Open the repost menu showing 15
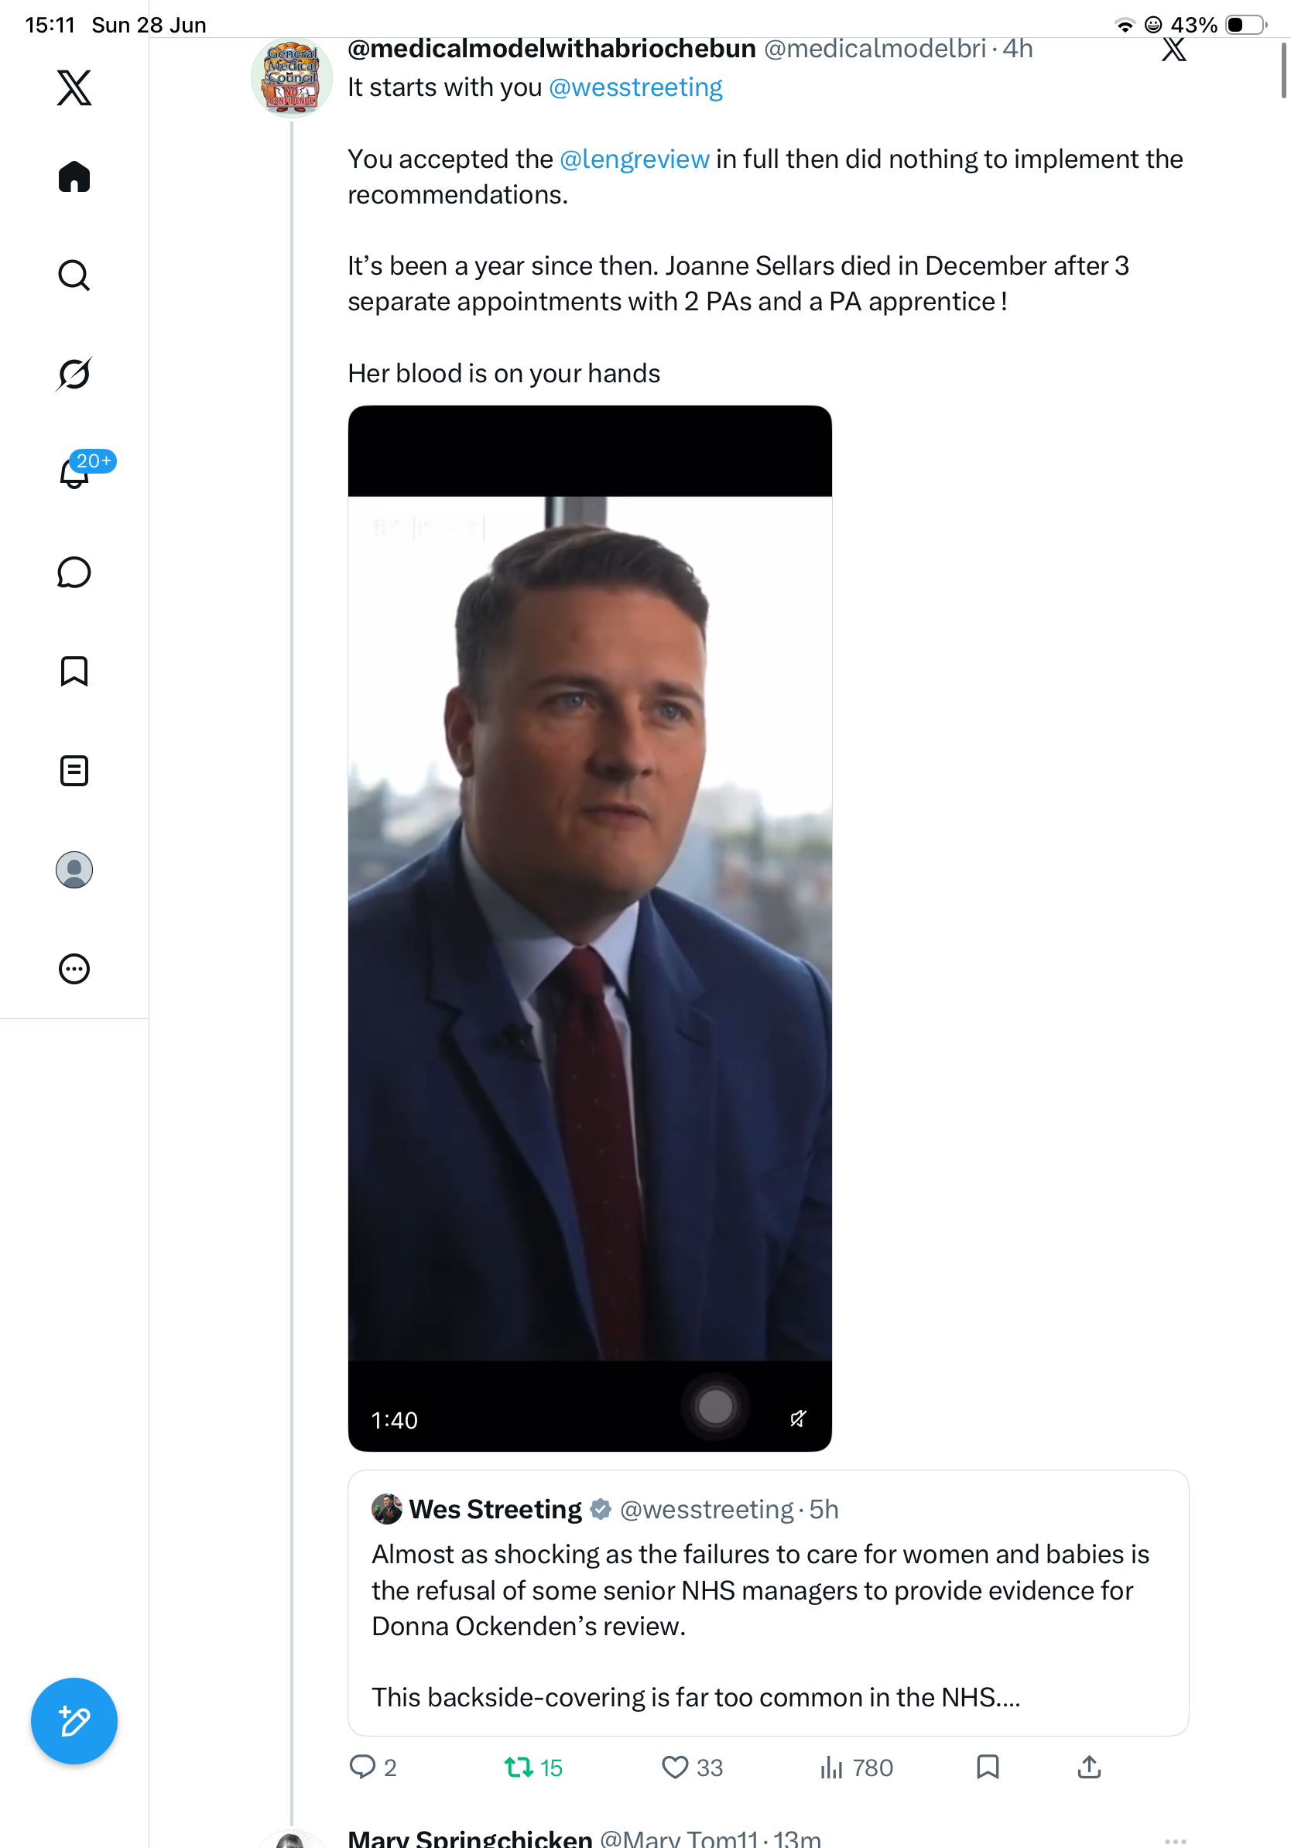 [x=533, y=1768]
